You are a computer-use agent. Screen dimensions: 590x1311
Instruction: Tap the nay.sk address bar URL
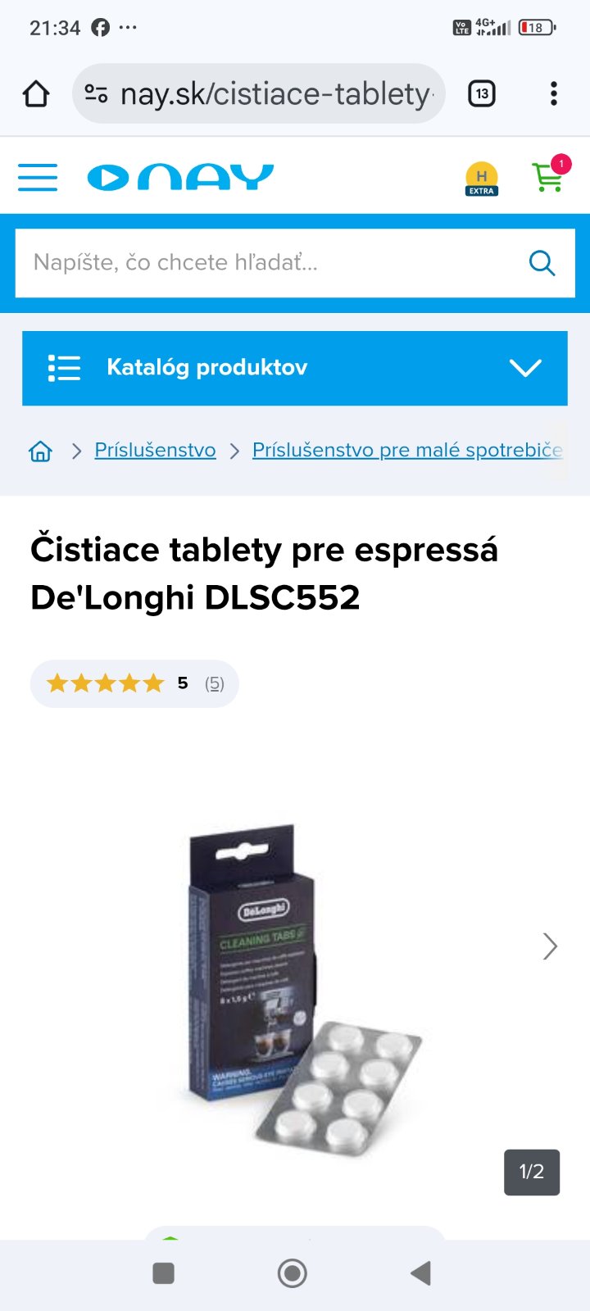pyautogui.click(x=275, y=94)
